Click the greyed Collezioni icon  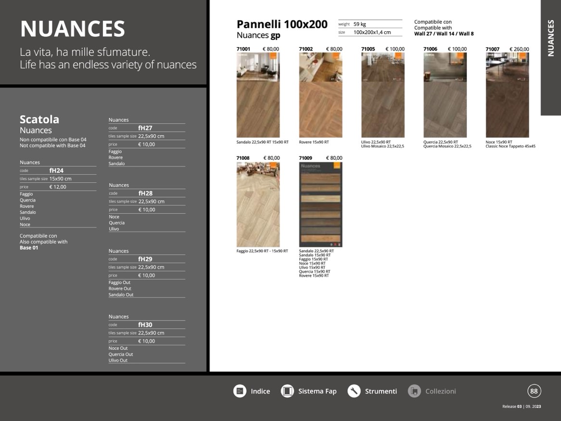click(x=414, y=391)
